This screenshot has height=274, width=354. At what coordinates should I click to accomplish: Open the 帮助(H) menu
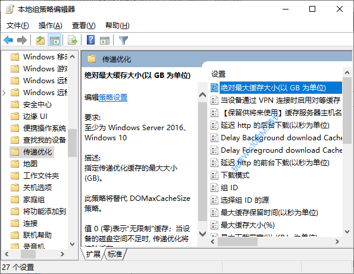pyautogui.click(x=117, y=26)
